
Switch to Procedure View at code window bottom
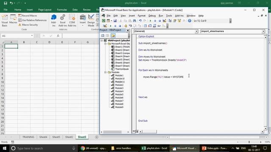tap(134, 131)
